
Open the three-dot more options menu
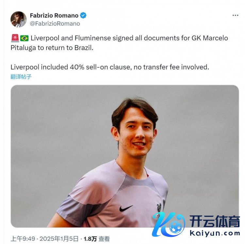(235, 15)
